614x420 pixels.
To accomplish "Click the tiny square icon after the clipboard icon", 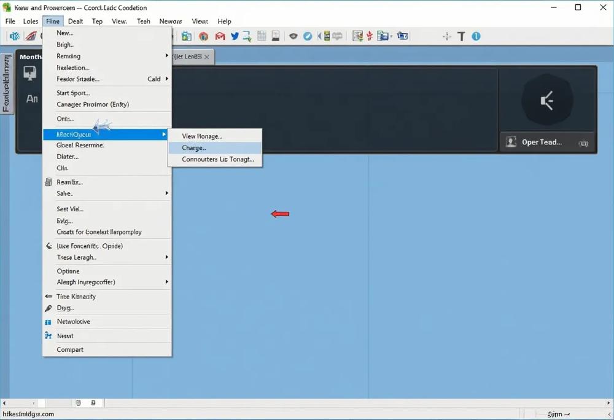I will (x=93, y=403).
